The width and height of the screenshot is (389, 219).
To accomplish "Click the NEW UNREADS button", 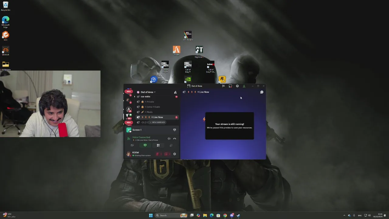I will coord(157,122).
